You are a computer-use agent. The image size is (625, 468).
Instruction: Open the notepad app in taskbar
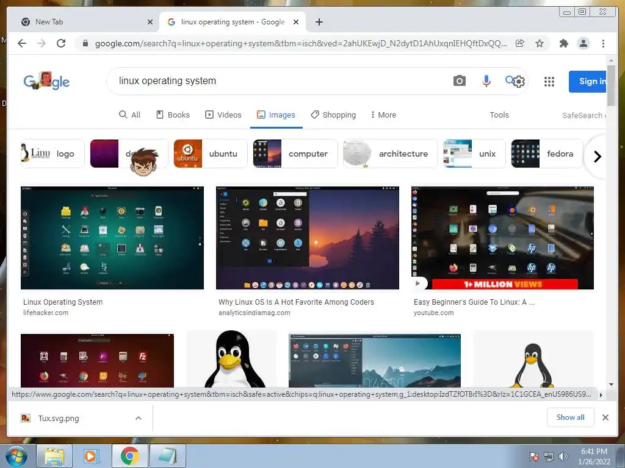click(x=168, y=456)
